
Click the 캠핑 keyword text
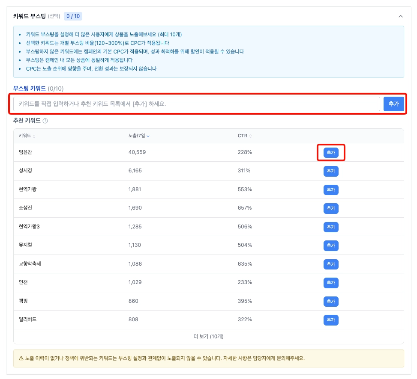23,301
